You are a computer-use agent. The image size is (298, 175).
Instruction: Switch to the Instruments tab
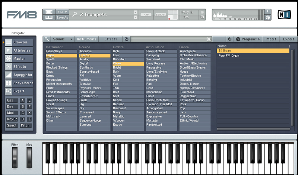click(x=87, y=39)
